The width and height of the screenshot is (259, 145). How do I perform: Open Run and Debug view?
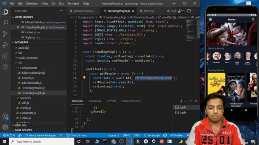(x=5, y=45)
